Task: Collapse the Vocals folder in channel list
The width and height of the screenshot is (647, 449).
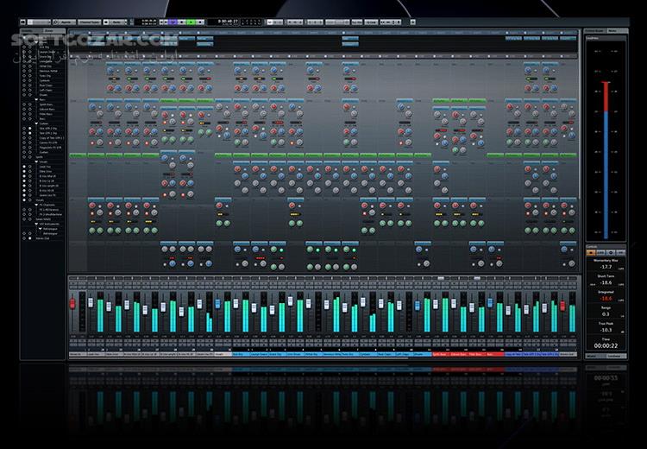Action: point(36,162)
